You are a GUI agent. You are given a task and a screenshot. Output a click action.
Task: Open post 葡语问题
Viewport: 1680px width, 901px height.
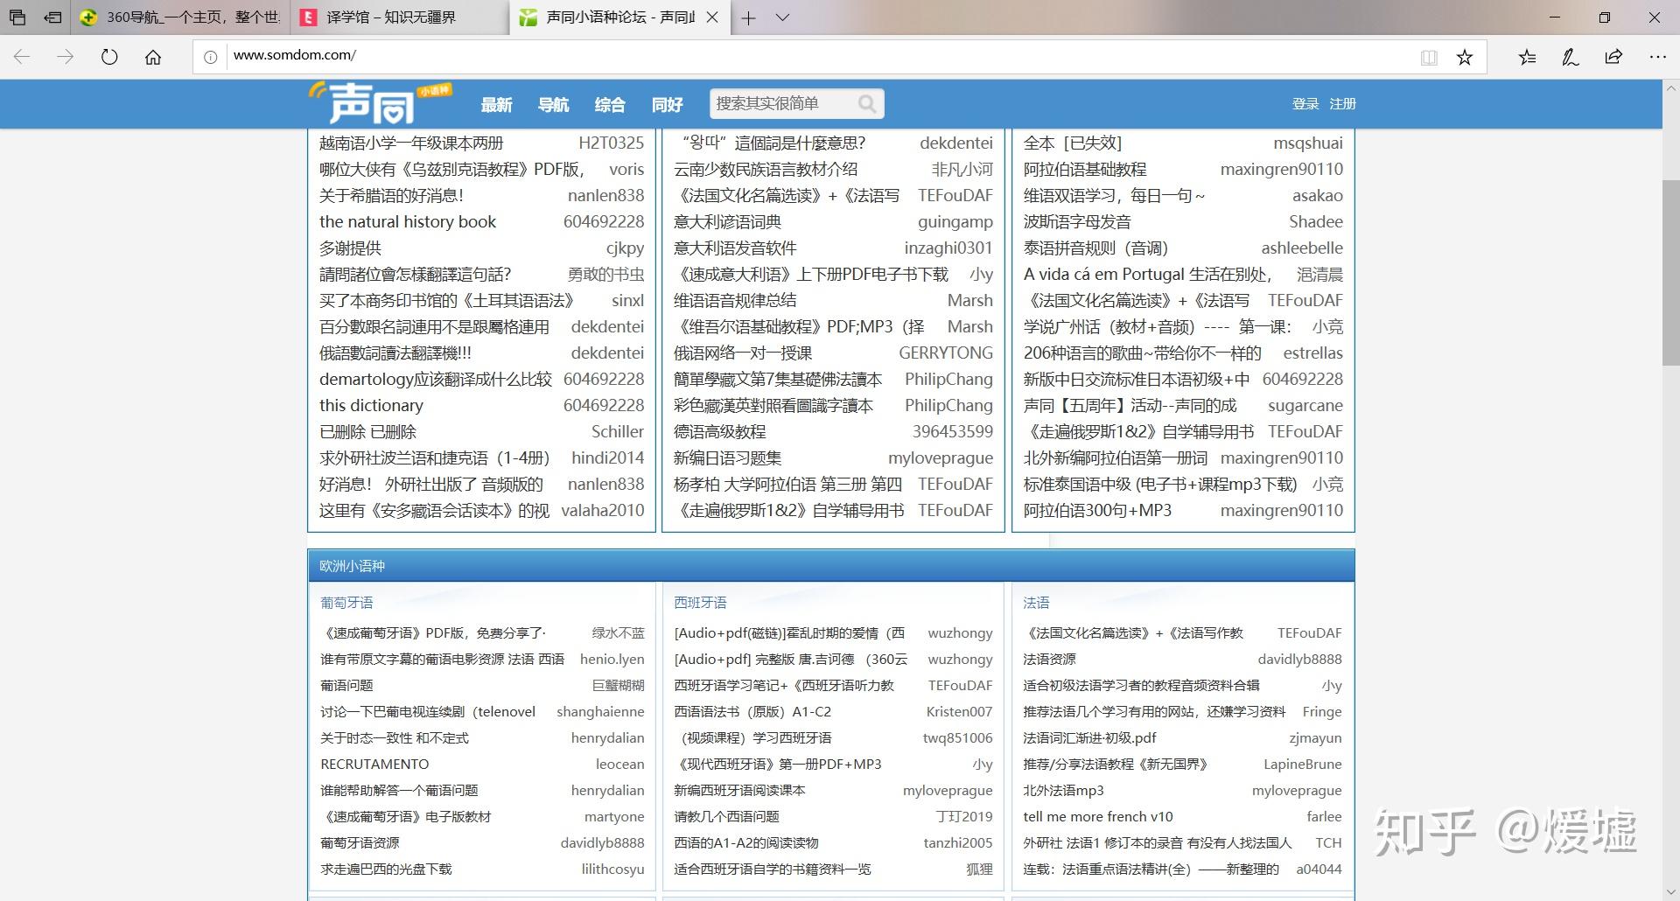346,686
